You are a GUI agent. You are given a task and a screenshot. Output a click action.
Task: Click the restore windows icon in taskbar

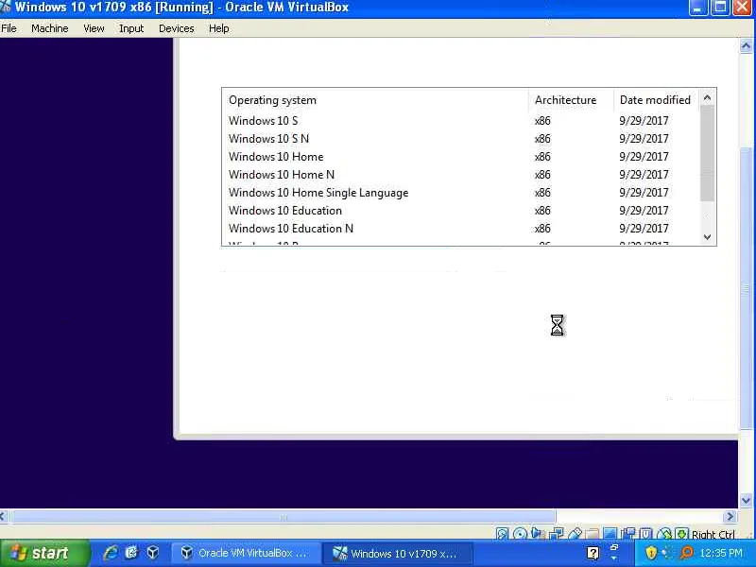[x=614, y=548]
